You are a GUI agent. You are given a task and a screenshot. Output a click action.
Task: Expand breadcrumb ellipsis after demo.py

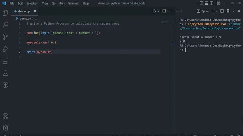click(x=36, y=19)
